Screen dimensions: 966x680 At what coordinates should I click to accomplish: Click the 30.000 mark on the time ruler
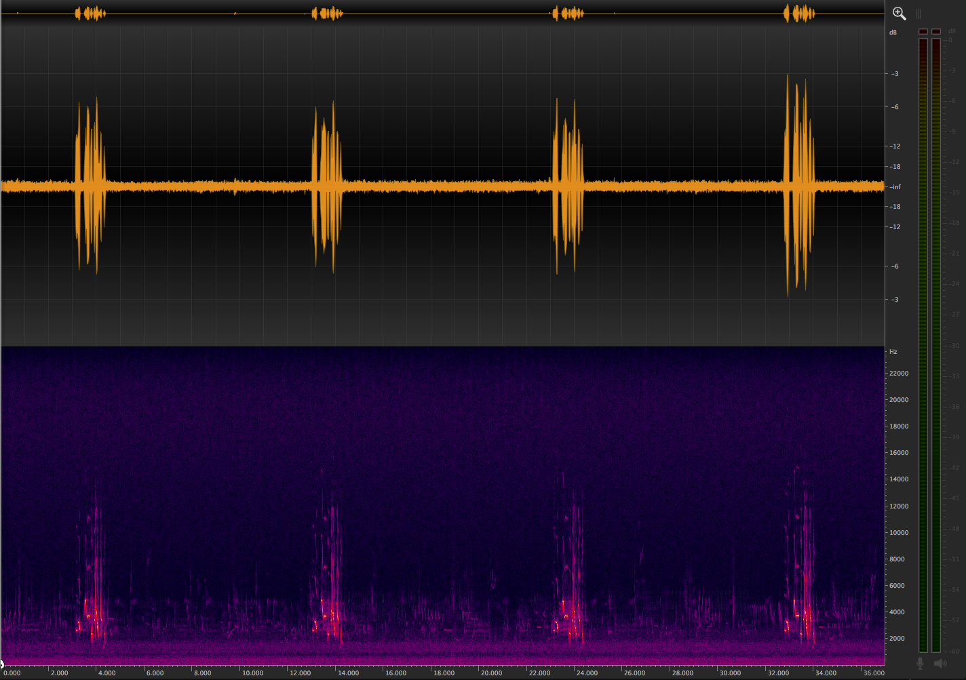coord(730,673)
